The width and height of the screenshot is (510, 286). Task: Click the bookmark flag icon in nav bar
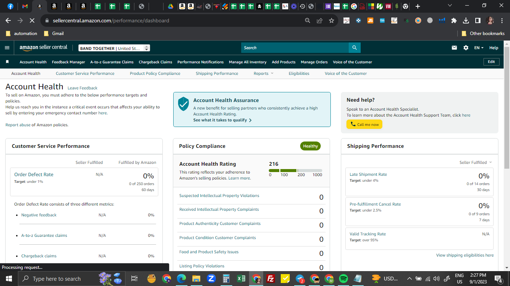pos(7,62)
